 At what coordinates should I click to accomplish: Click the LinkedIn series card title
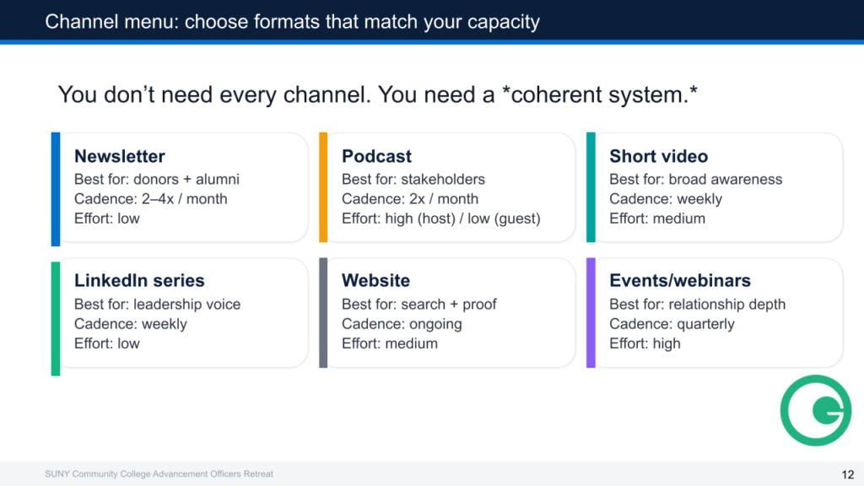click(139, 280)
